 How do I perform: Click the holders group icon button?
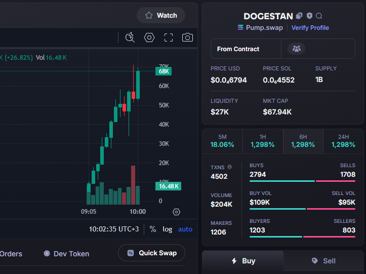[297, 49]
